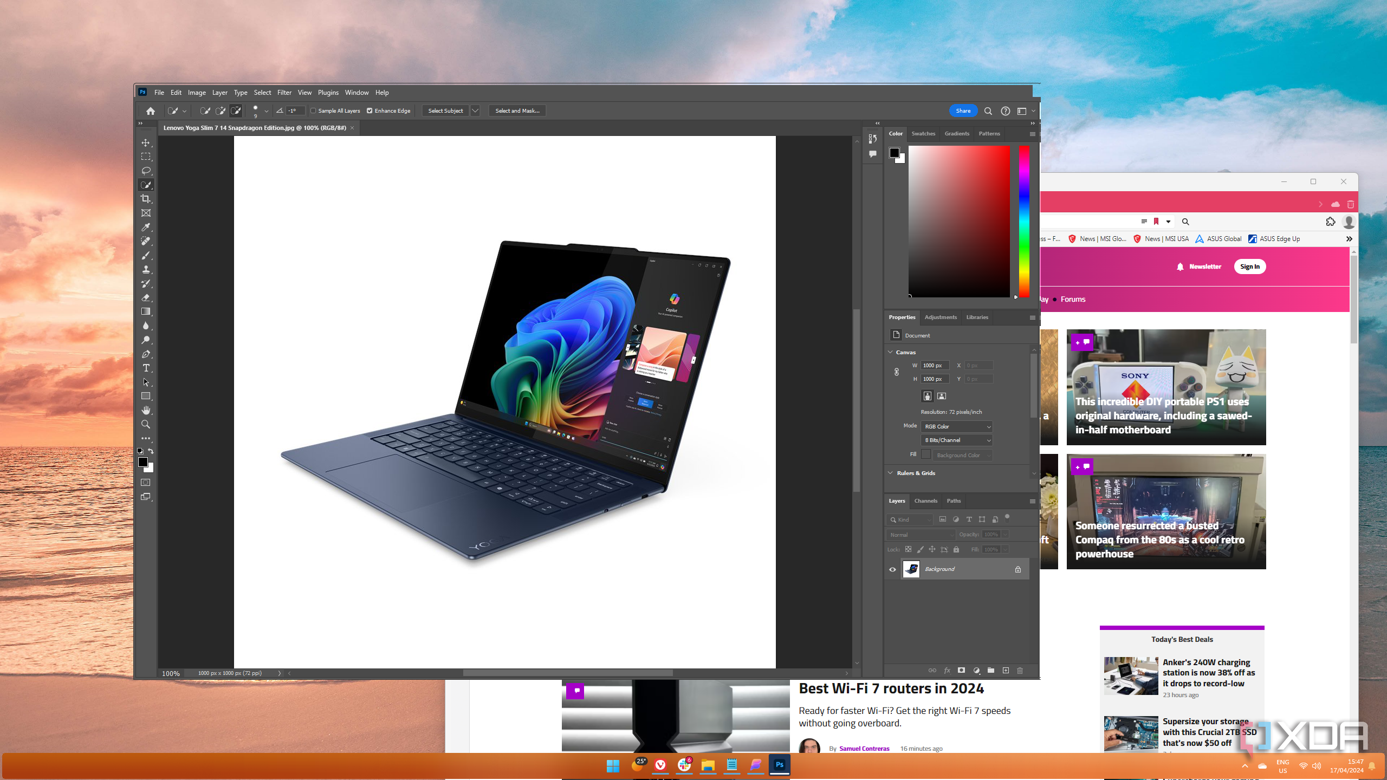Select the Spot Healing Brush tool
1387x780 pixels.
pyautogui.click(x=146, y=241)
